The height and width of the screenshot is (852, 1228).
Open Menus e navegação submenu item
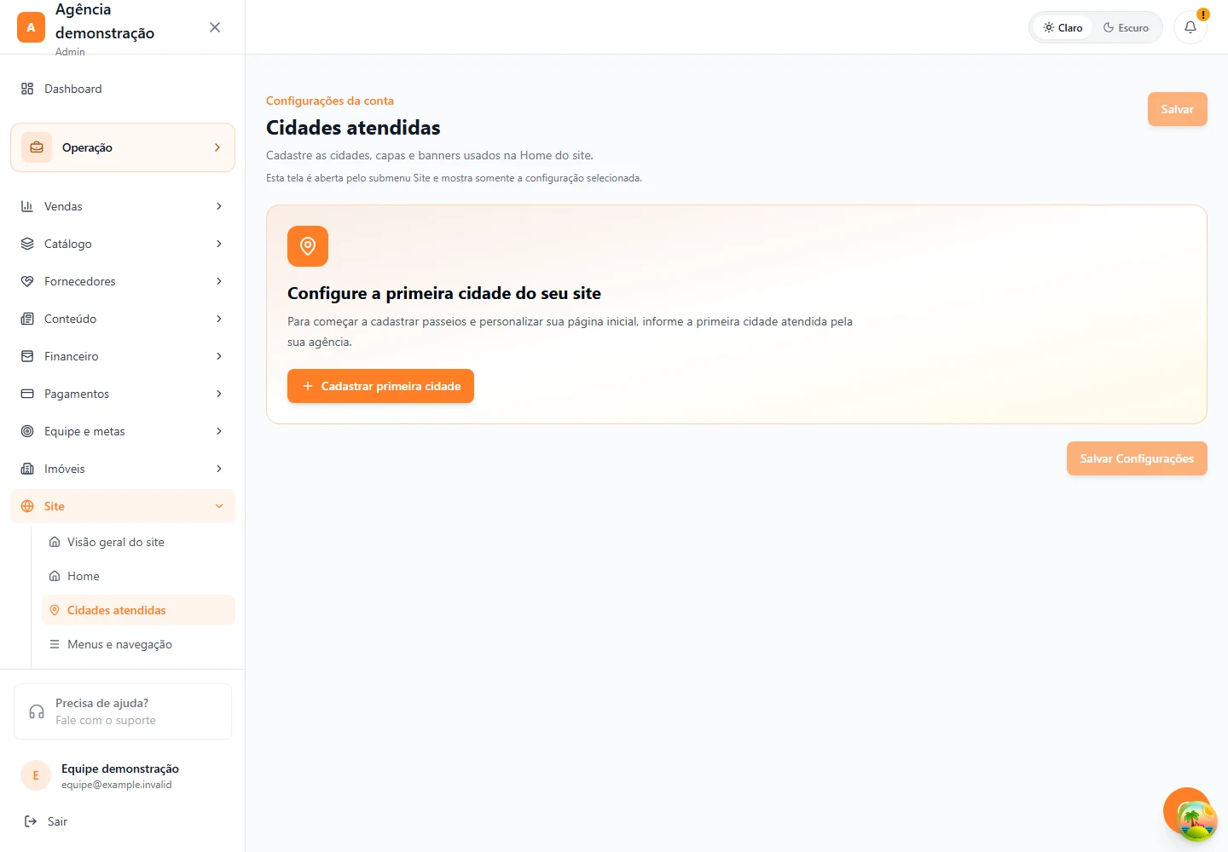(138, 644)
